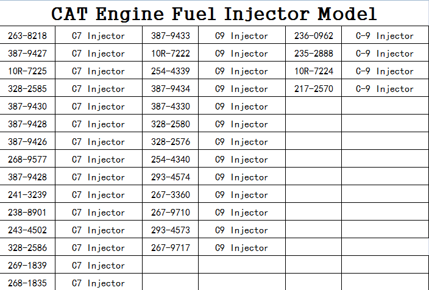Select C-9 Injector cell beside 10R-7224
This screenshot has width=429, height=290.
tap(385, 71)
